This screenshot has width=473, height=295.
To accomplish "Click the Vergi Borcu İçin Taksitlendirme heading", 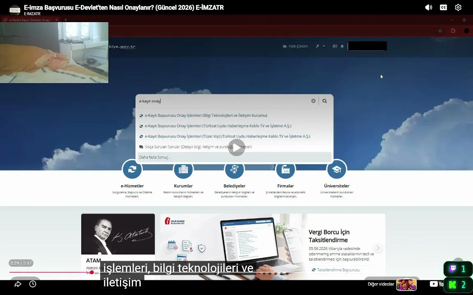I will click(x=329, y=236).
